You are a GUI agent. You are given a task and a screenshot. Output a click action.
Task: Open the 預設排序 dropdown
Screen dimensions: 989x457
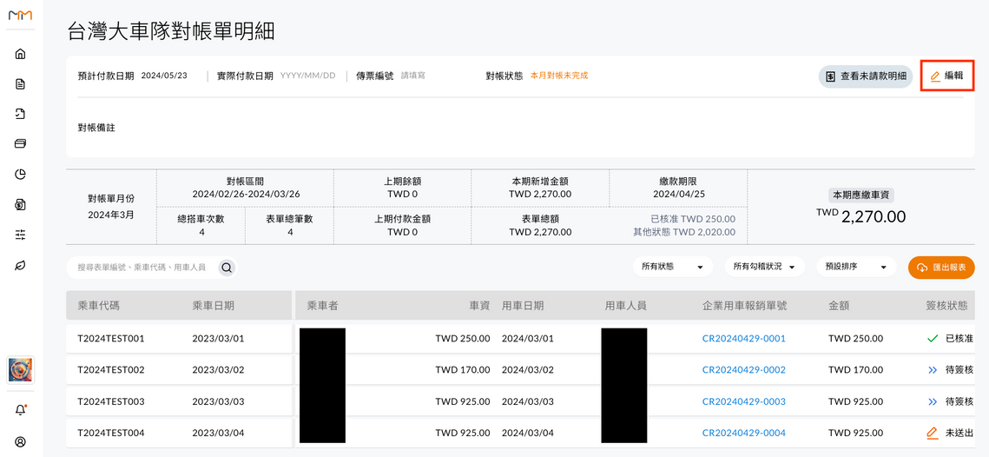[856, 267]
